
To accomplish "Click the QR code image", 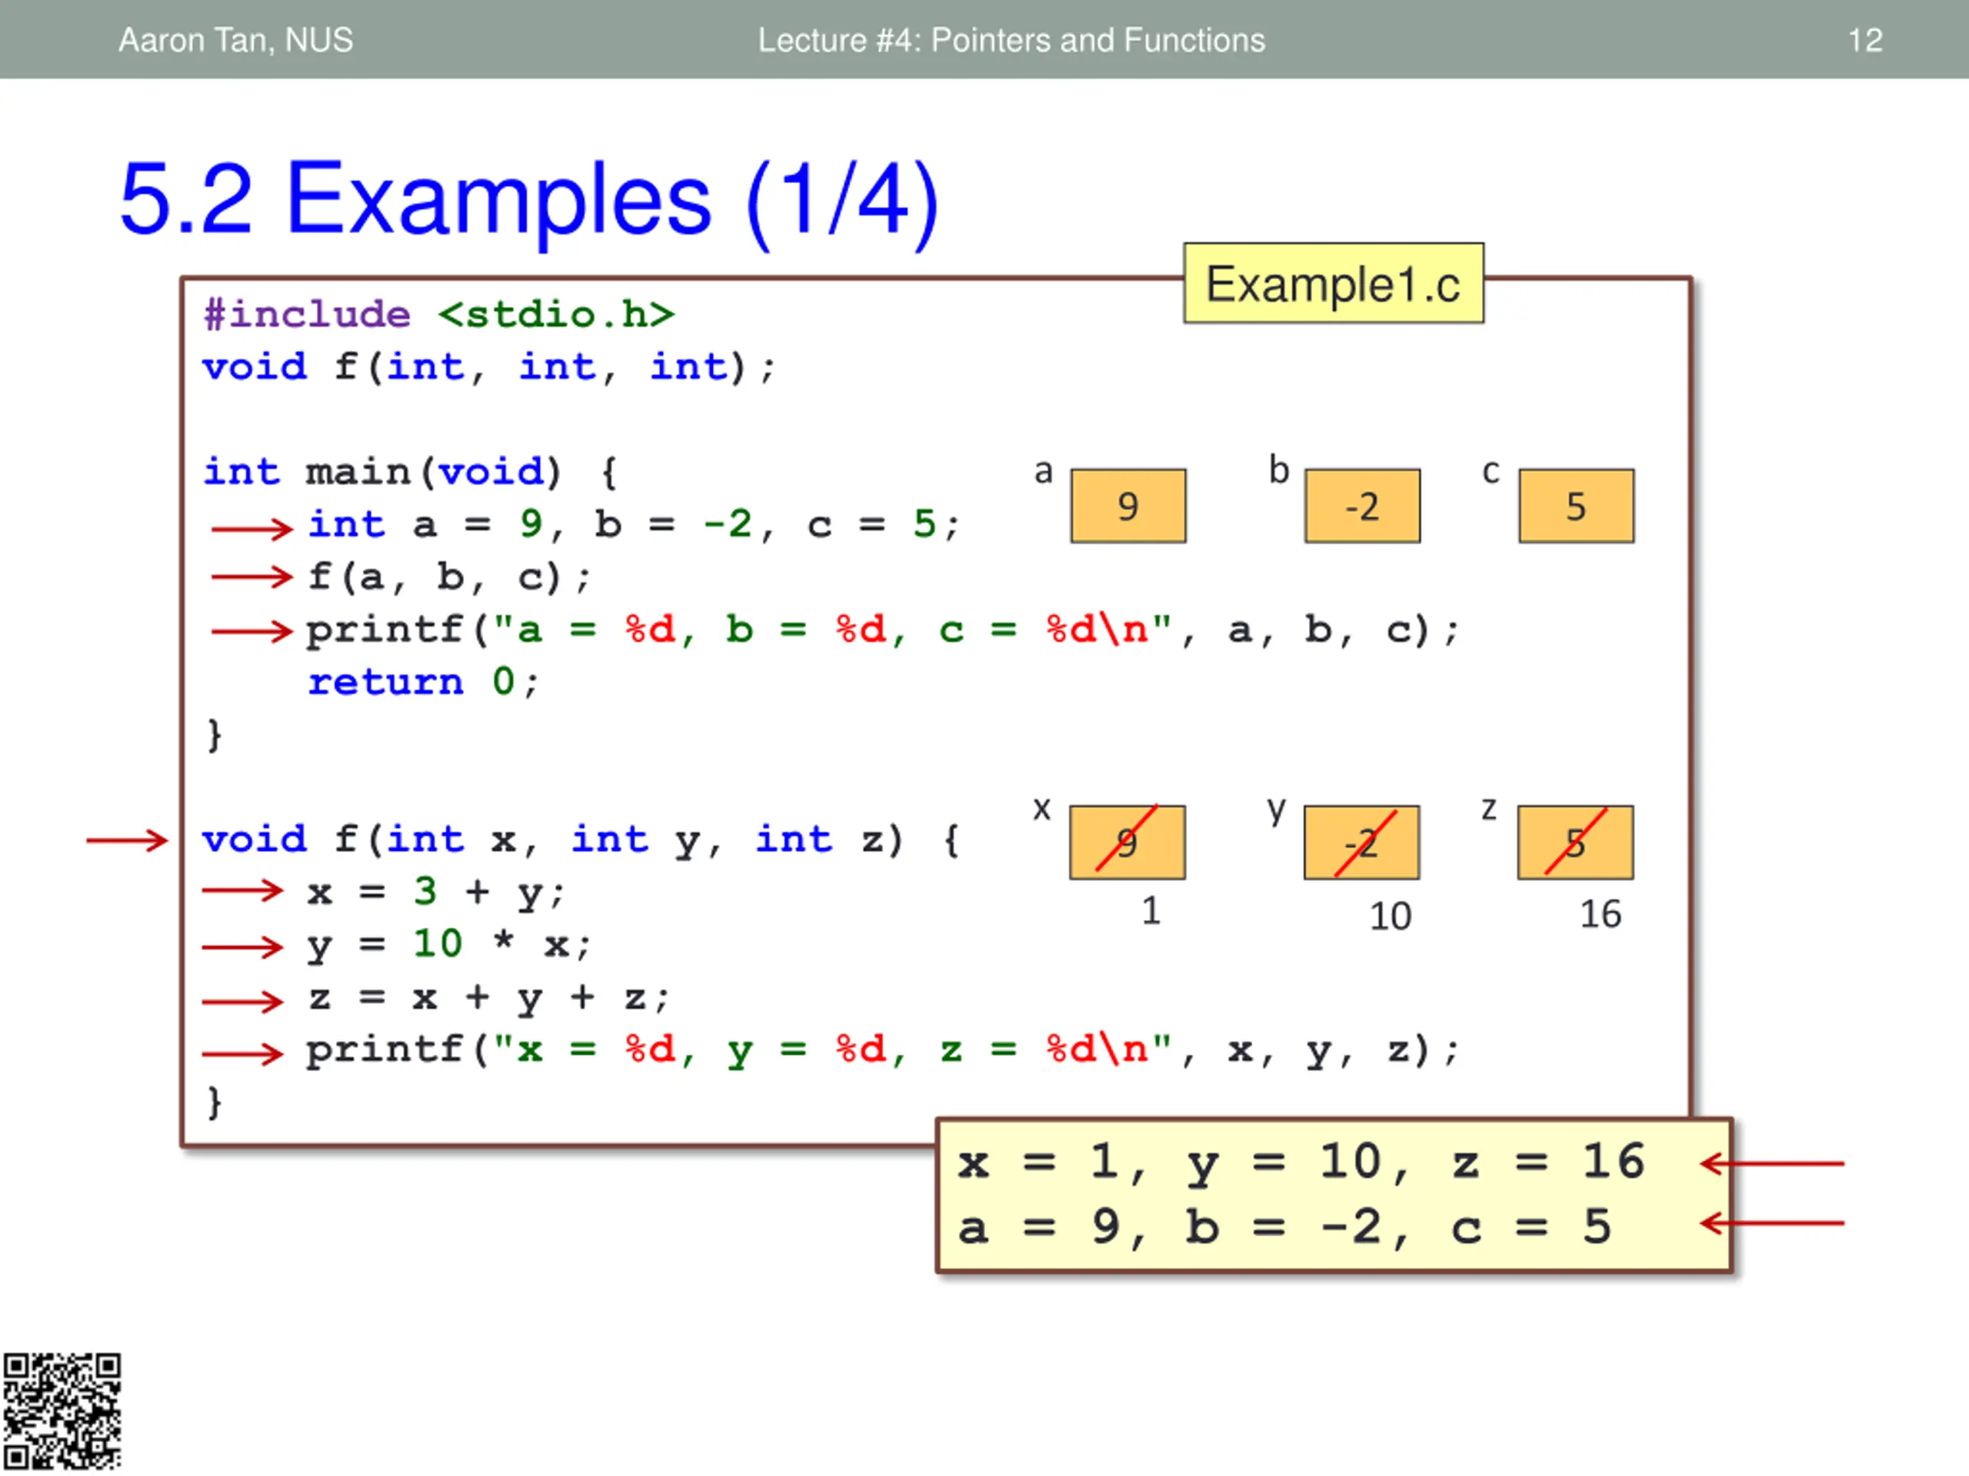I will click(x=62, y=1411).
